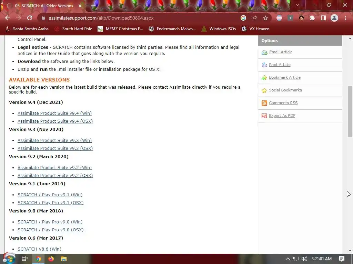Download Assimilate Product Suite v9.3 (OSX)
Viewport: 353px width, 264px height.
tap(55, 148)
